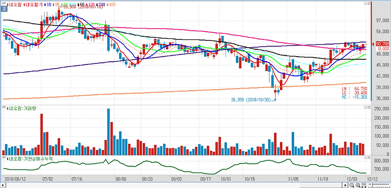Click the '08/06' date label
The height and width of the screenshot is (188, 391).
[x=121, y=179]
